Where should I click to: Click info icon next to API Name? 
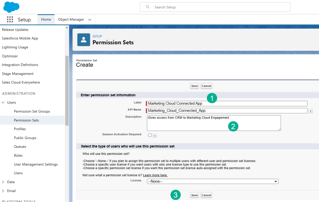(311, 111)
